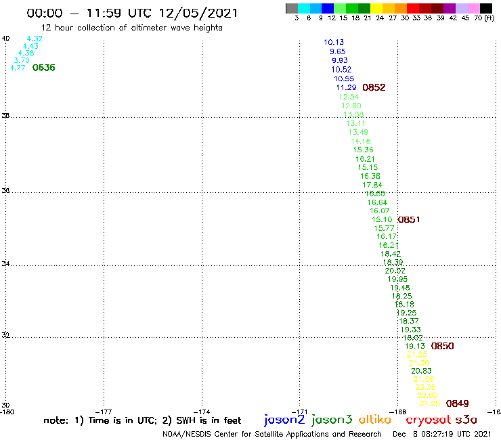Click the subtitle '12 hour collection of altimeter wave heights'
Viewport: 501px width, 440px height.
pyautogui.click(x=131, y=28)
